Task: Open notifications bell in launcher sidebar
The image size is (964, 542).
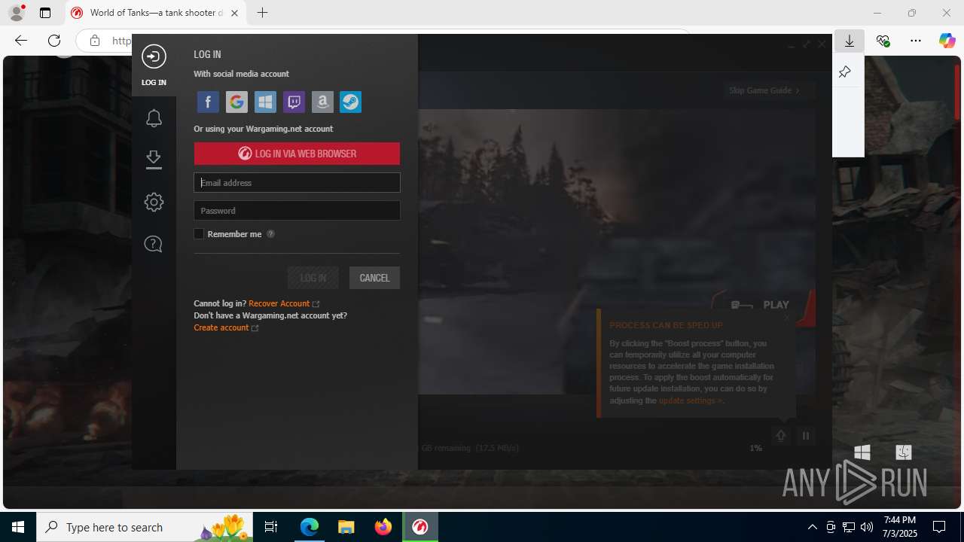Action: [x=154, y=118]
